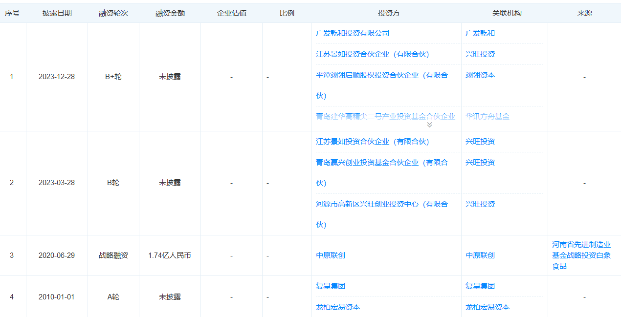Open 青岛建华高精尖二号产业投资基金合伙企业 link

point(385,116)
